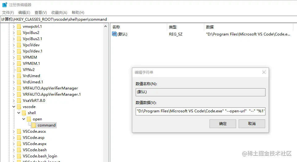The height and width of the screenshot is (162, 297).
Task: Select the command key label
Action: pyautogui.click(x=47, y=125)
